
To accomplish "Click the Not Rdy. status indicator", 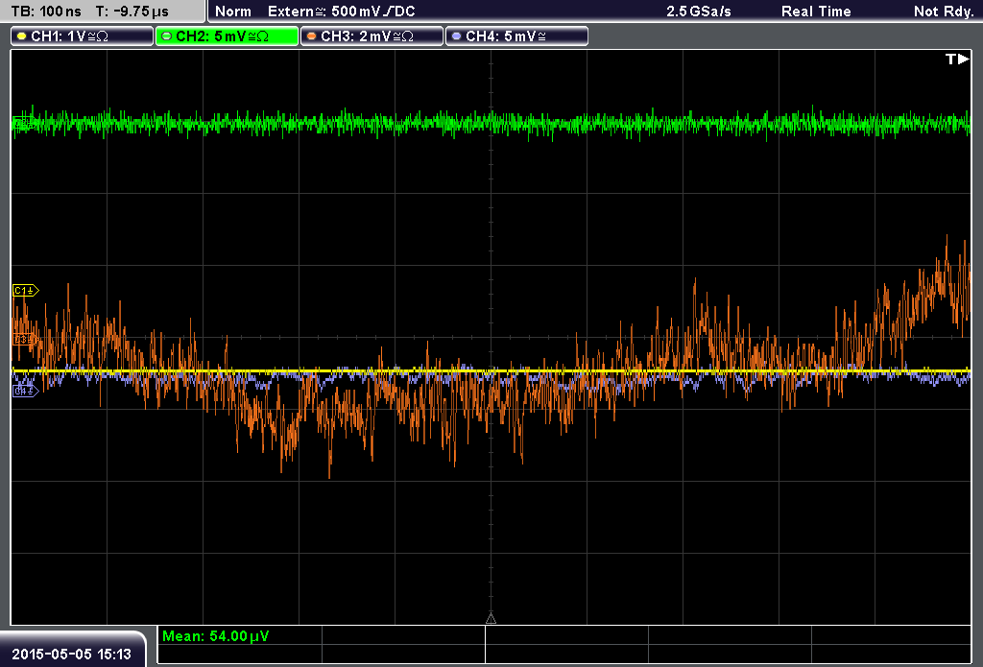I will point(944,12).
